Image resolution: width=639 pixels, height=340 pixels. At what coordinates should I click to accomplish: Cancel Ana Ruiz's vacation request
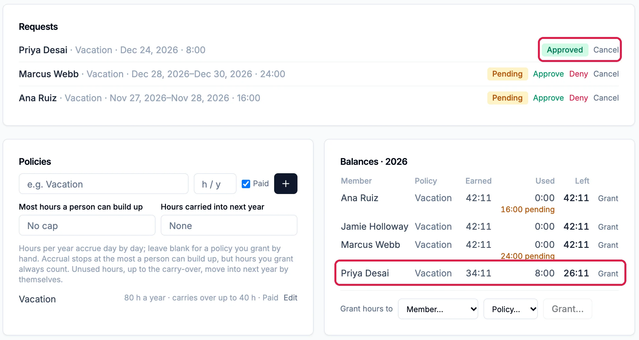point(606,98)
